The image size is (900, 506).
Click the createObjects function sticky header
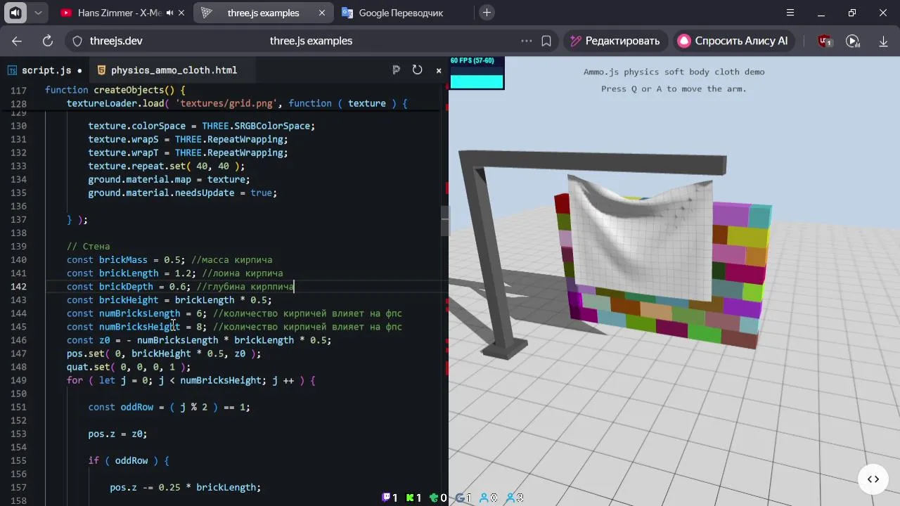click(x=115, y=90)
